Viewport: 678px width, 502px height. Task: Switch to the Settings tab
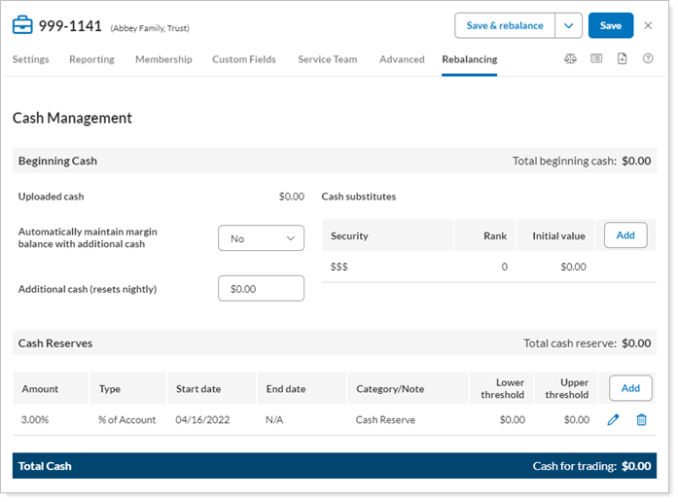[x=31, y=59]
